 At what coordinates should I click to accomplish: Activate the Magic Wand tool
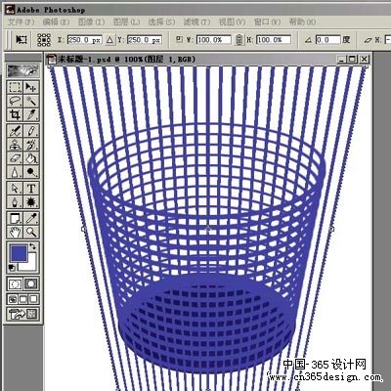31,101
